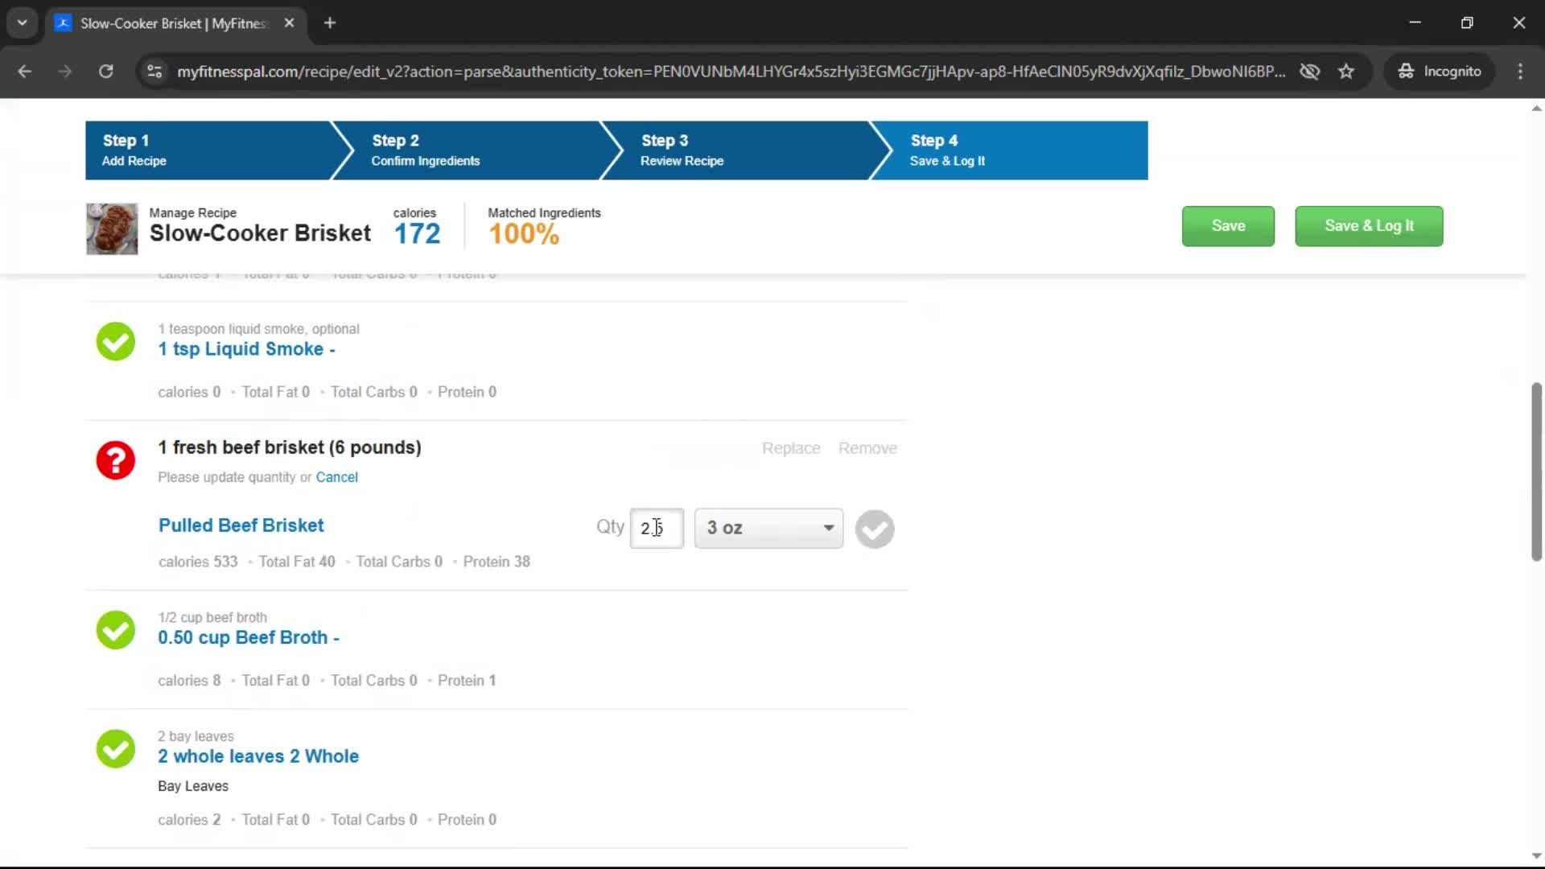Cancel the brisket quantity update
Image resolution: width=1545 pixels, height=869 pixels.
[x=336, y=477]
